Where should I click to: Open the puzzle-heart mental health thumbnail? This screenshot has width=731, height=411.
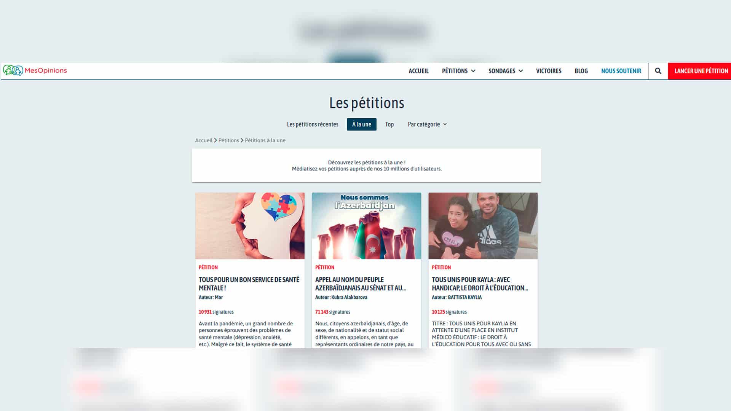tap(250, 226)
